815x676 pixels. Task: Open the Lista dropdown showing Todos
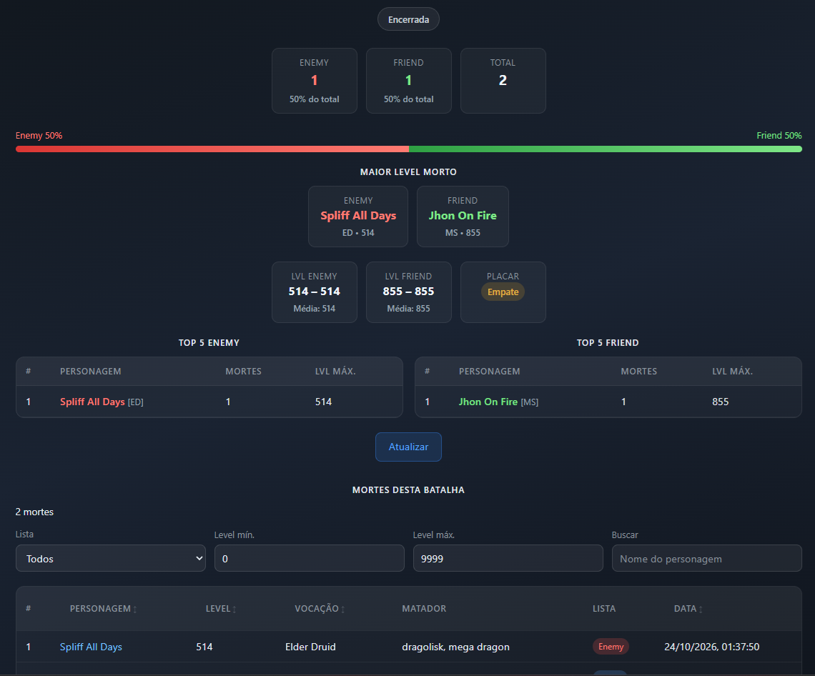[111, 559]
